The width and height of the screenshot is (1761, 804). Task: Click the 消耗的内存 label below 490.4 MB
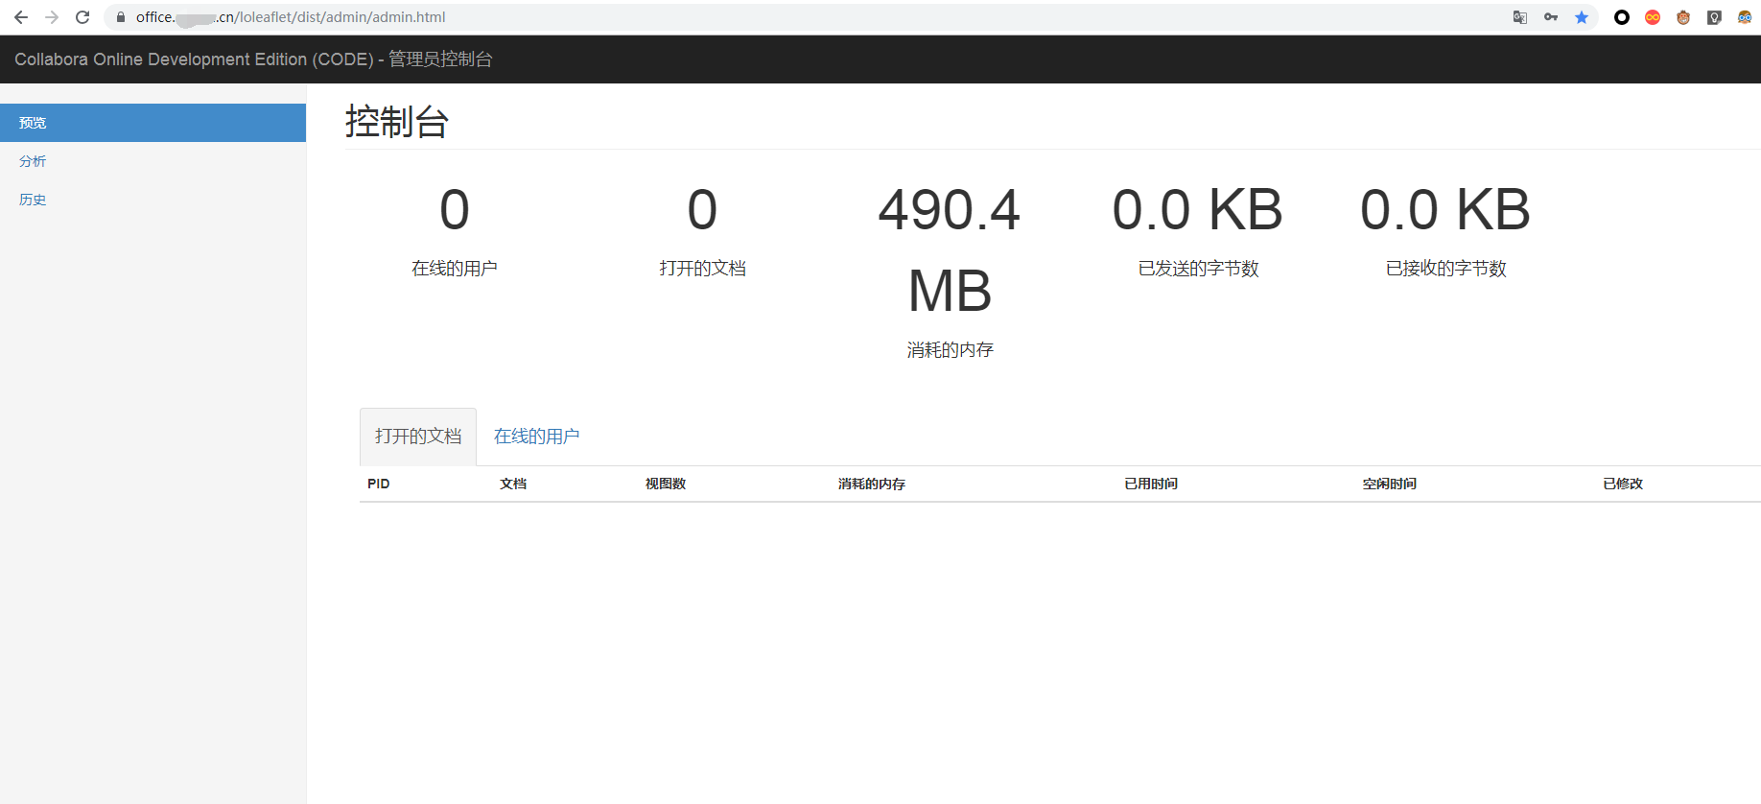coord(951,350)
